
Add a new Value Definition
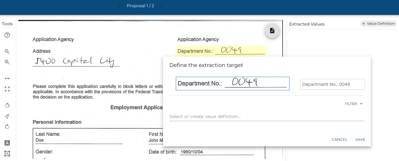coord(378,24)
